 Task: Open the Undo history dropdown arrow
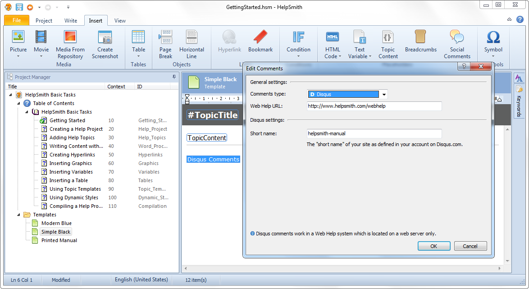point(39,7)
